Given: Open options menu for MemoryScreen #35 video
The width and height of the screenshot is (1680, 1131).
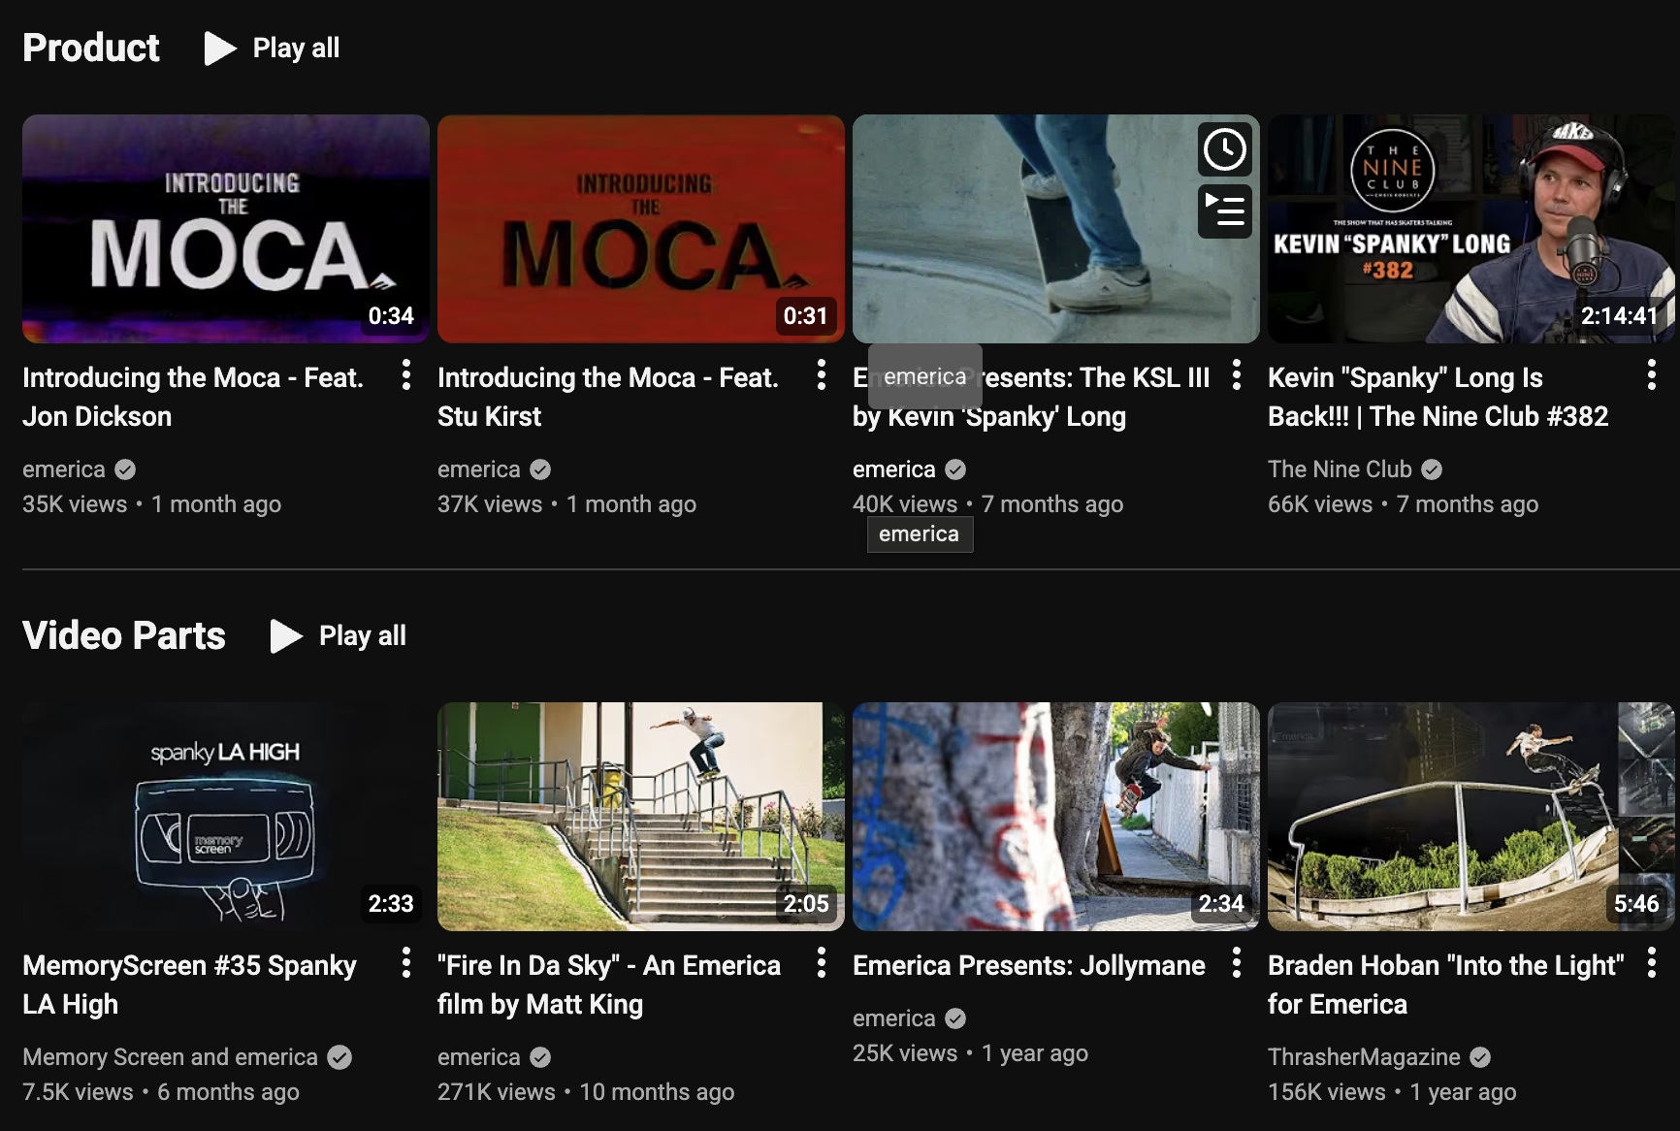Looking at the screenshot, I should click(x=406, y=962).
